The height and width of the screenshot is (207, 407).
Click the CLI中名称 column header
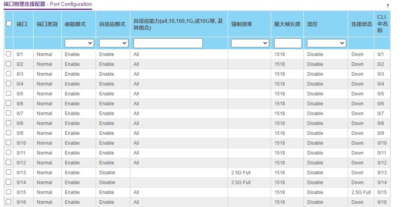coord(383,24)
